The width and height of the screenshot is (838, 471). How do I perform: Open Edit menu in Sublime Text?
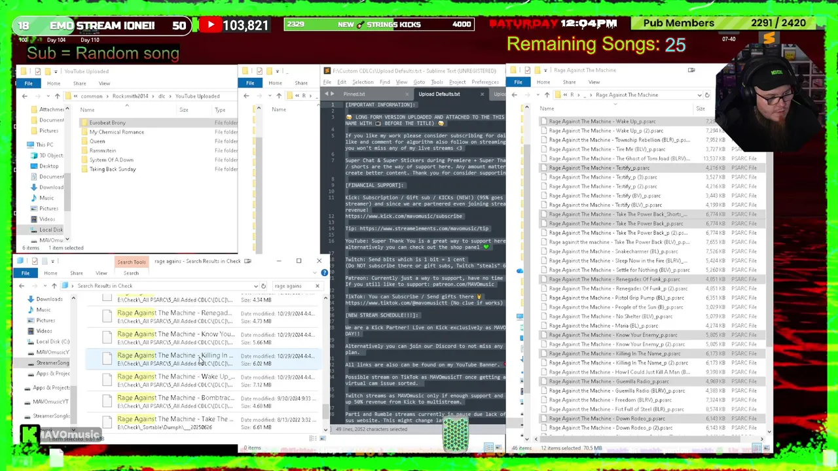coord(342,82)
